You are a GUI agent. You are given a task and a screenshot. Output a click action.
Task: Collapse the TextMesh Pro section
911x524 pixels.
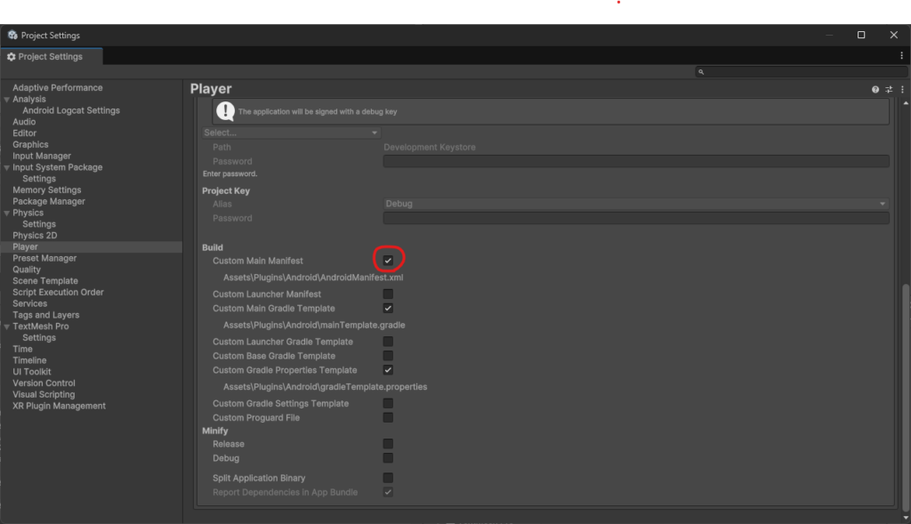click(x=7, y=326)
